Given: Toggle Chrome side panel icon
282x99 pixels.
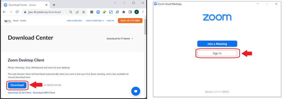Looking at the screenshot, I should (130, 12).
